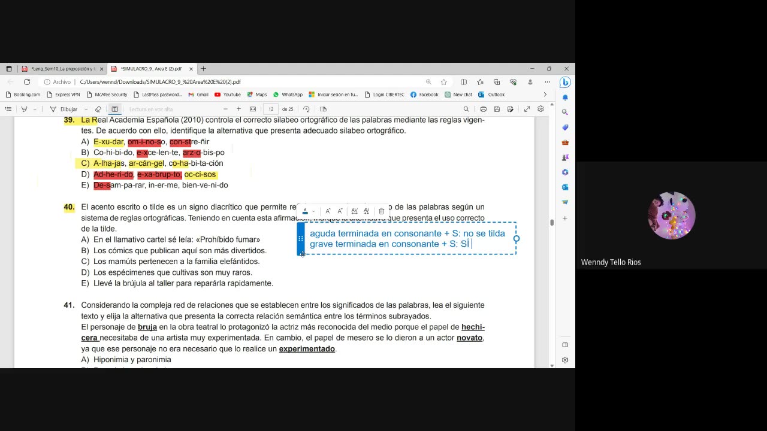Image resolution: width=767 pixels, height=431 pixels.
Task: Open PDF viewer settings gear
Action: (540, 109)
